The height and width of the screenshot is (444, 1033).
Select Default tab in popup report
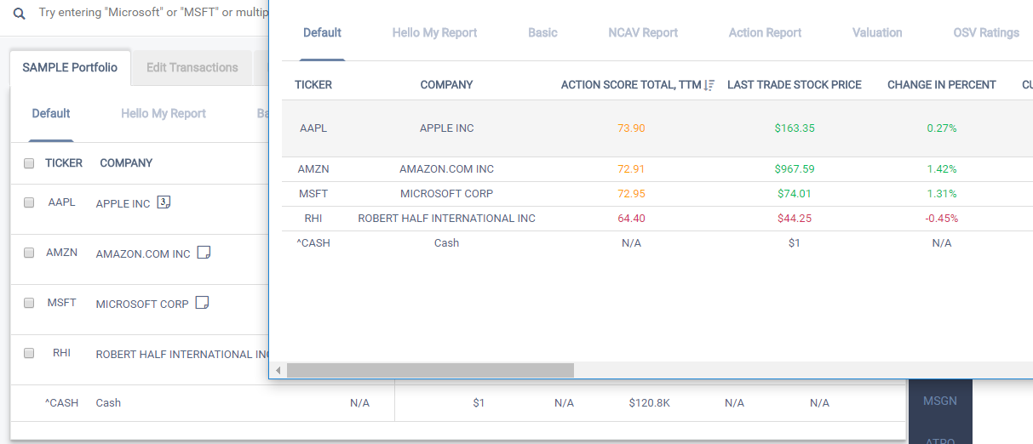[x=322, y=32]
